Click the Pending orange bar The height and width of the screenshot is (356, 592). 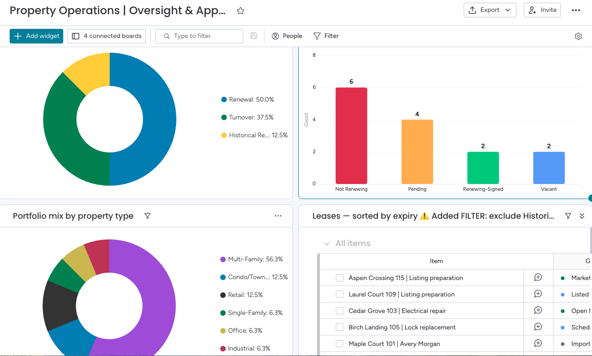point(417,152)
